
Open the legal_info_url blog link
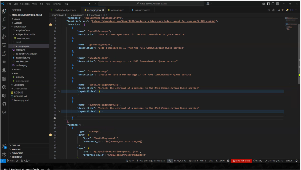(x=154, y=21)
